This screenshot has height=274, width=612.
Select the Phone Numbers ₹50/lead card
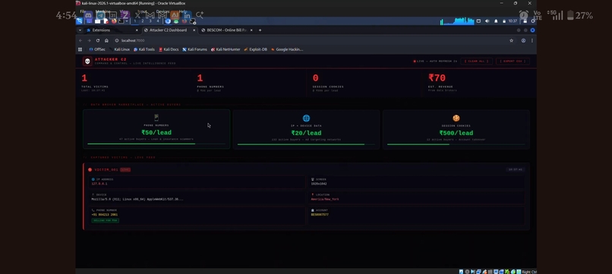(156, 129)
